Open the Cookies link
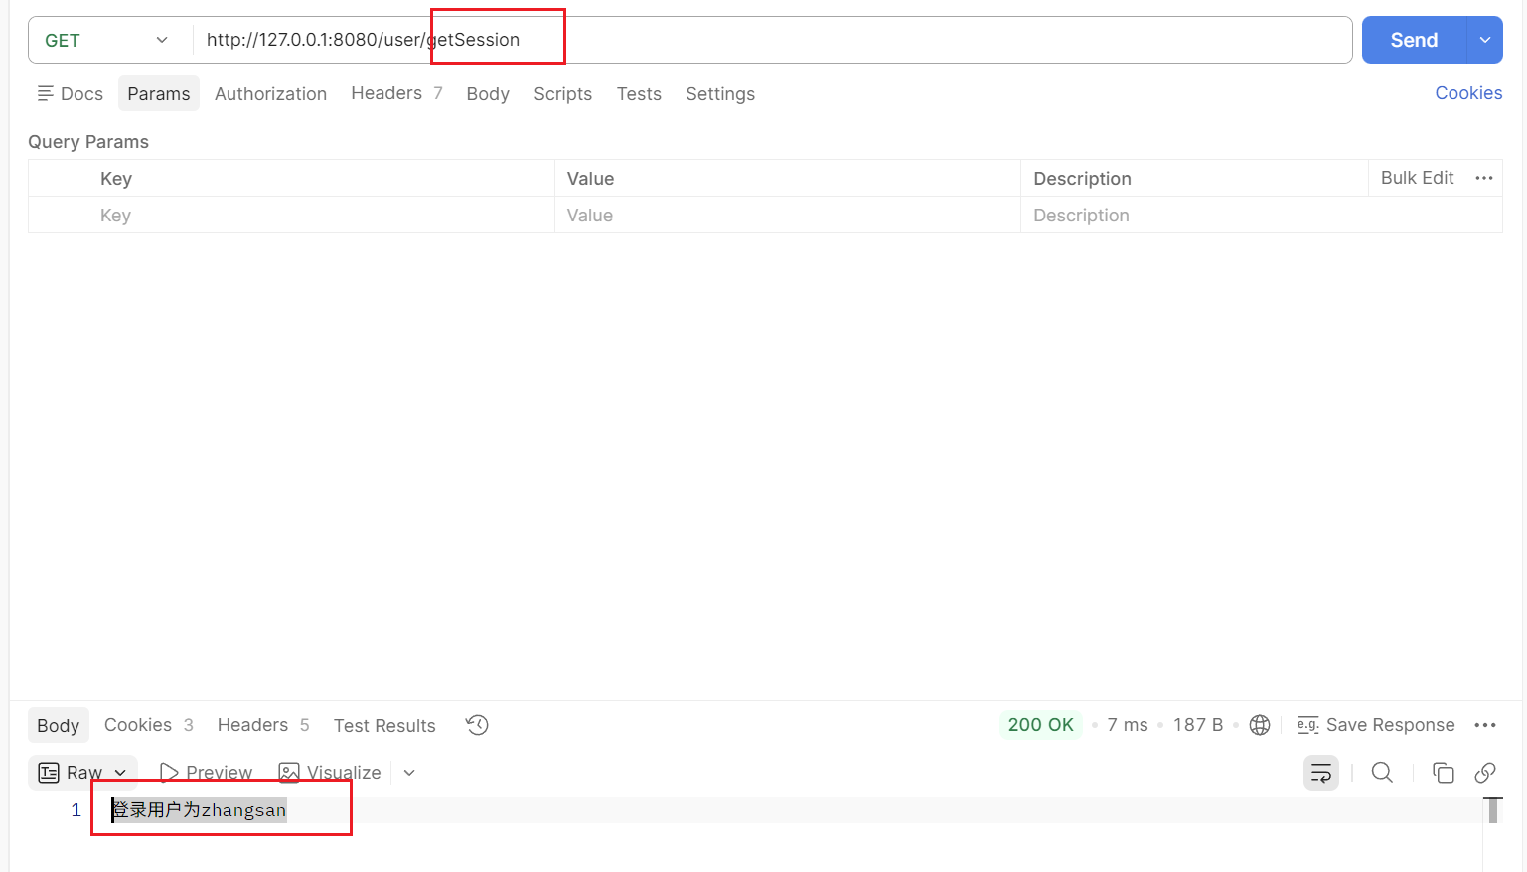Viewport: 1527px width, 872px height. pyautogui.click(x=1468, y=93)
